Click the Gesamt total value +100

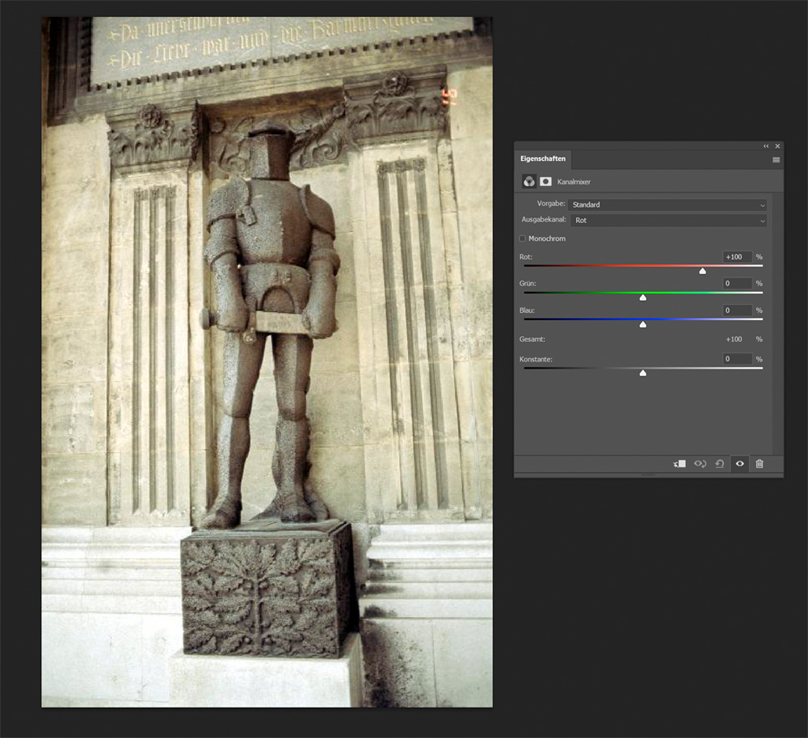[734, 339]
